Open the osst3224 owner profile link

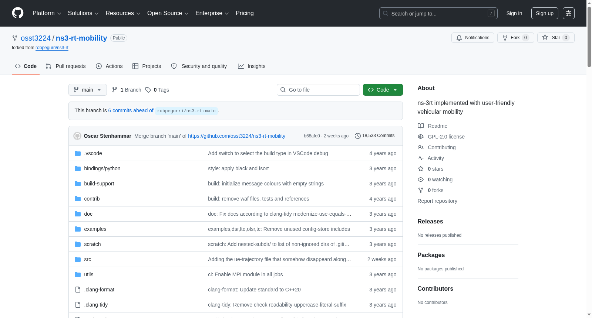click(x=36, y=38)
